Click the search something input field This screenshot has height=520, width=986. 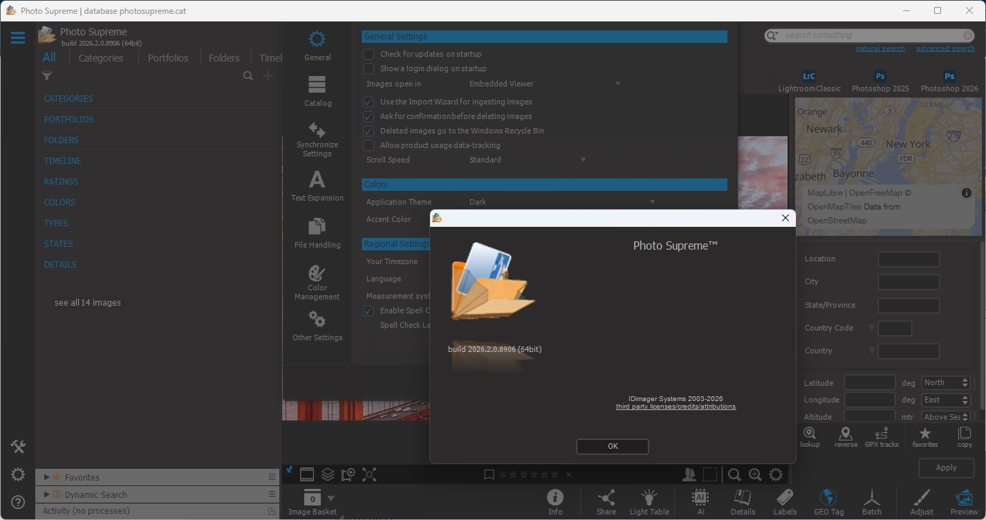[871, 35]
